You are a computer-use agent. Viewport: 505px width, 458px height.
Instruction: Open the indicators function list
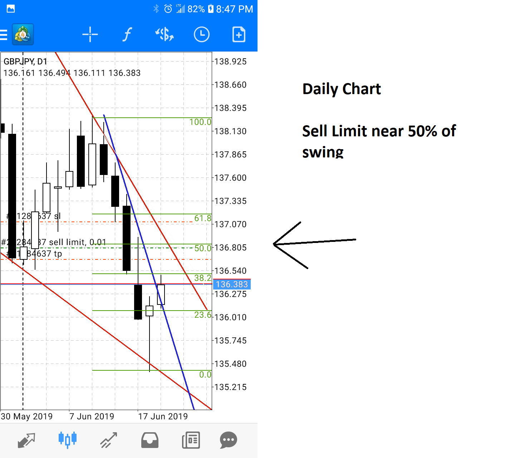point(127,35)
